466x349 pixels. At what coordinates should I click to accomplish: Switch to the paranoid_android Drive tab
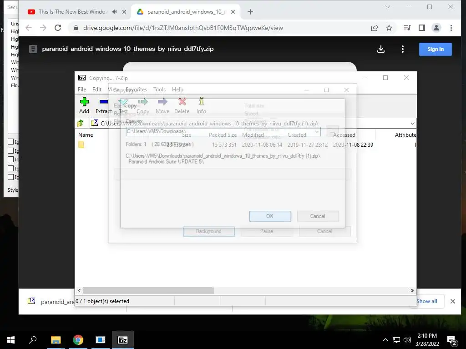coord(186,12)
